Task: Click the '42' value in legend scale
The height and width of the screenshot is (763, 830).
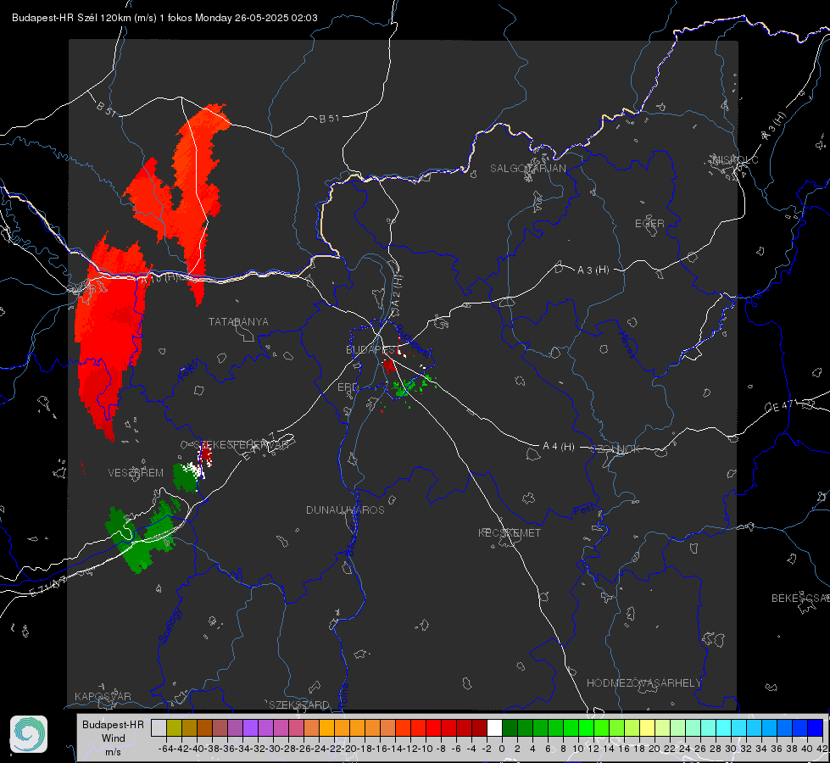Action: click(822, 749)
